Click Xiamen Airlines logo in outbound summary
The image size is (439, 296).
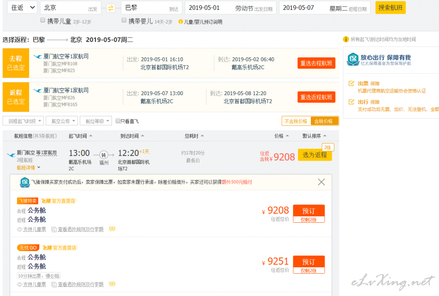click(37, 57)
